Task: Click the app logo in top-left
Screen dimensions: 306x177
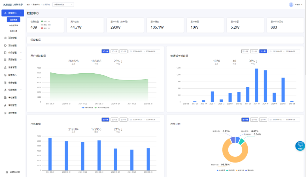Action: 13,5
